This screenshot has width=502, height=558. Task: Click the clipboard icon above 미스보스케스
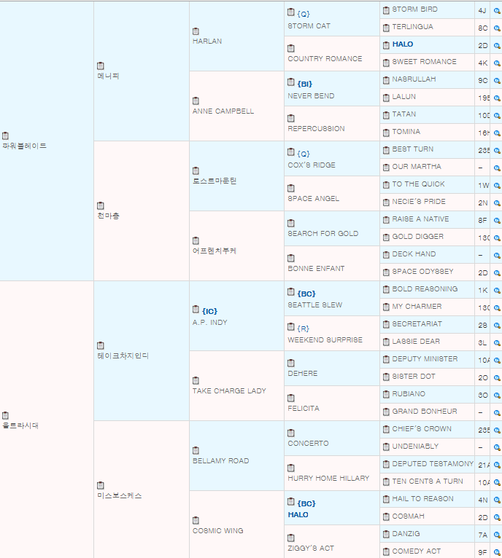[101, 485]
